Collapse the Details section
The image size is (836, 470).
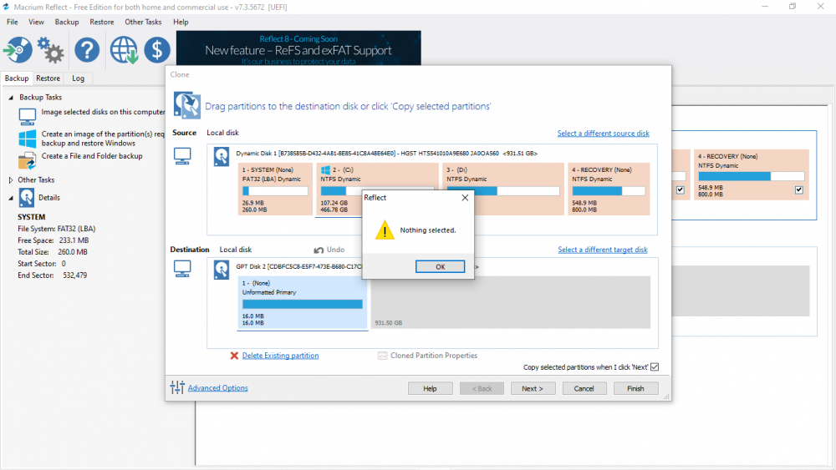[x=11, y=198]
